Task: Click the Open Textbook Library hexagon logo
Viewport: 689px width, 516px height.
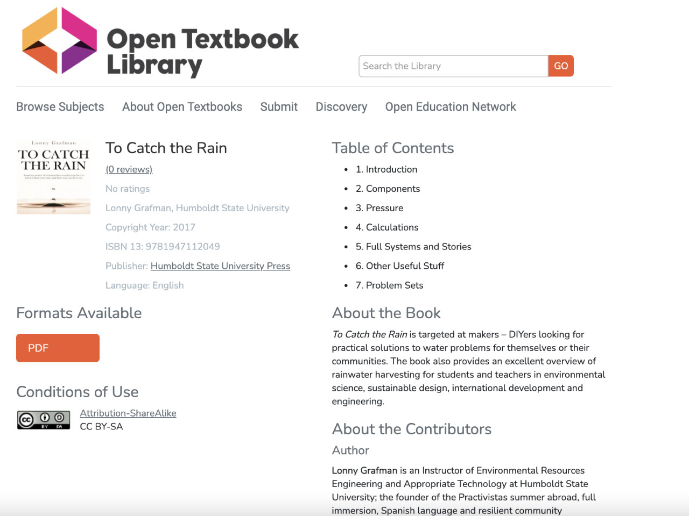Action: pos(60,41)
